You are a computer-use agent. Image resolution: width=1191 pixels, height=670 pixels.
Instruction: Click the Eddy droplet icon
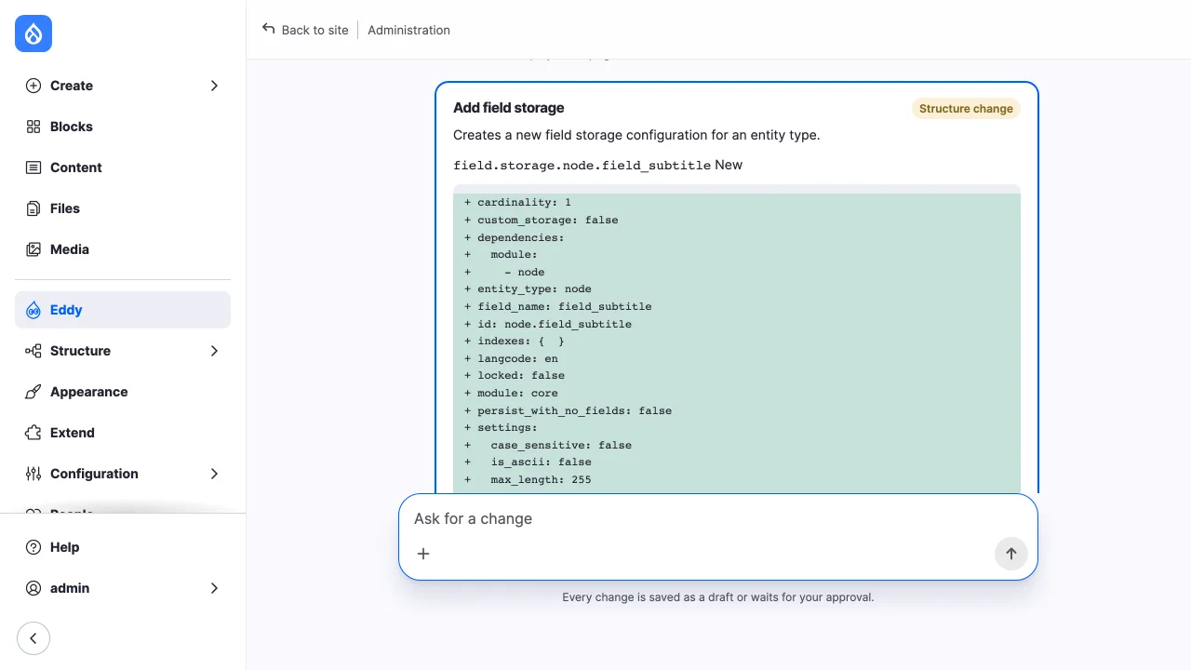[33, 310]
